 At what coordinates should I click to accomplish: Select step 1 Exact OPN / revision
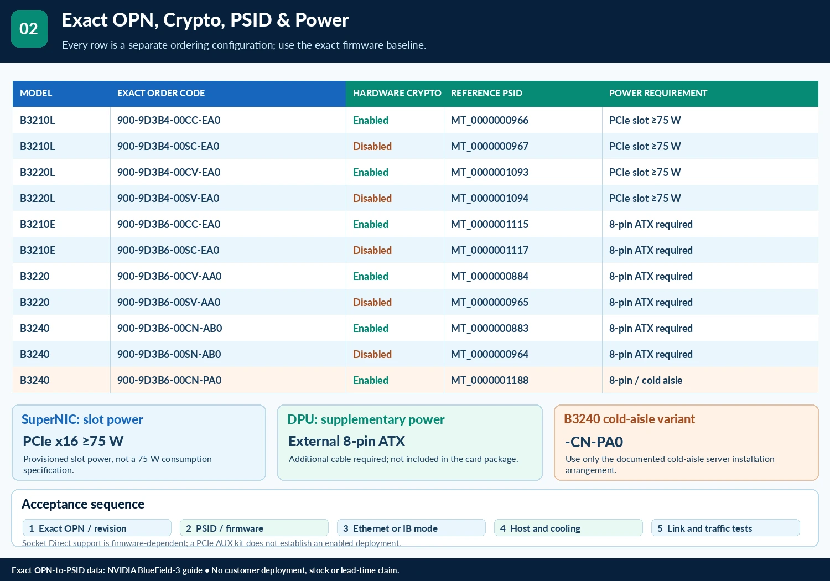97,528
